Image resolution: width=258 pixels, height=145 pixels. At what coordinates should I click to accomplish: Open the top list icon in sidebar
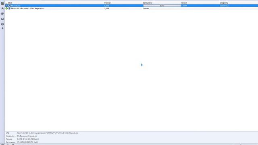coord(2,3)
